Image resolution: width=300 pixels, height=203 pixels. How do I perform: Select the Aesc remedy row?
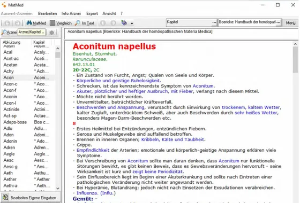tap(28, 160)
